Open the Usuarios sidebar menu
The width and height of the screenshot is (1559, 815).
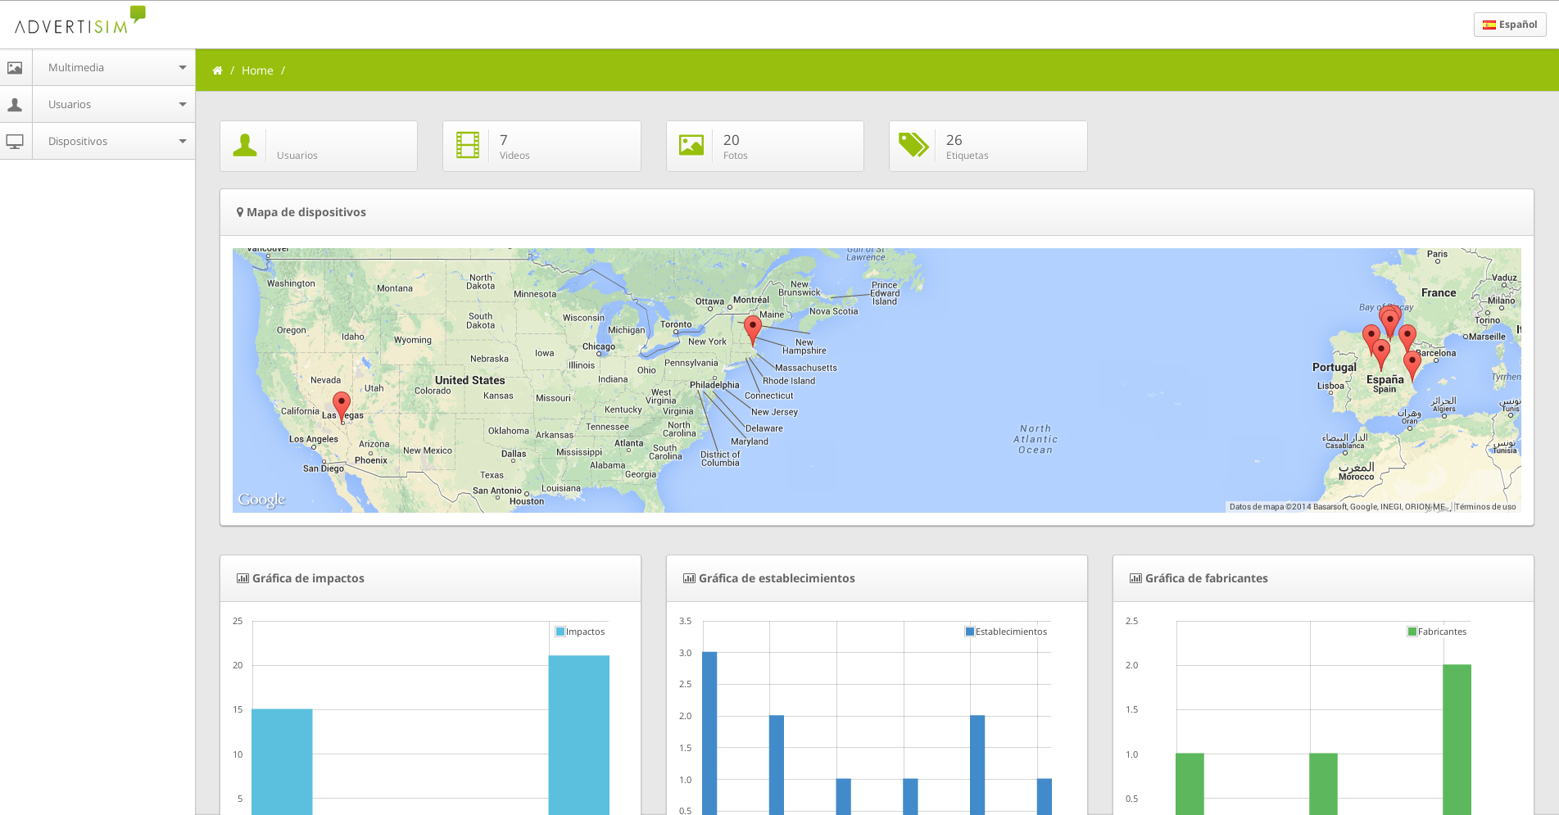pos(97,105)
